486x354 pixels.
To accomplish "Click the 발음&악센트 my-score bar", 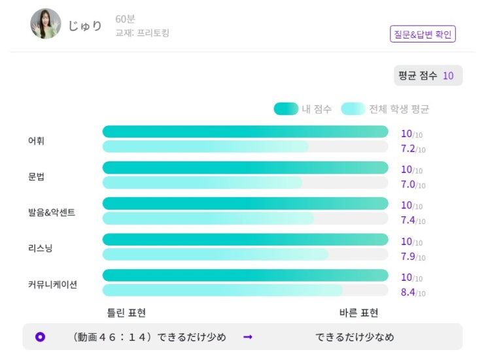I will pos(245,204).
